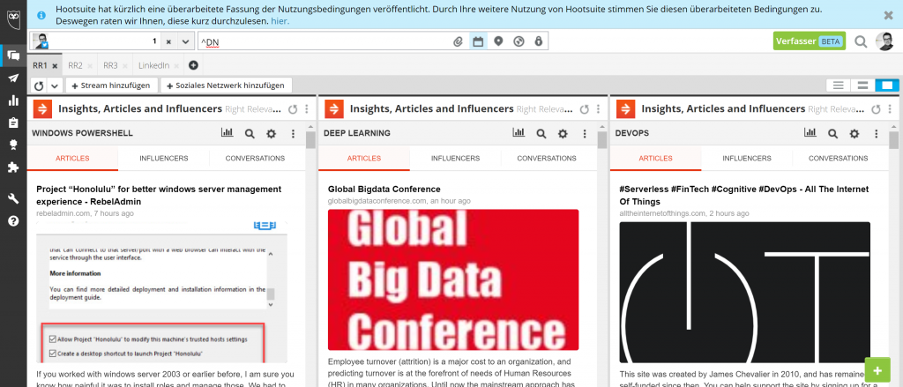Screen dimensions: 903x387
Task: Open CONVERSATIONS tab in Windows PowerShell stream
Action: [255, 159]
